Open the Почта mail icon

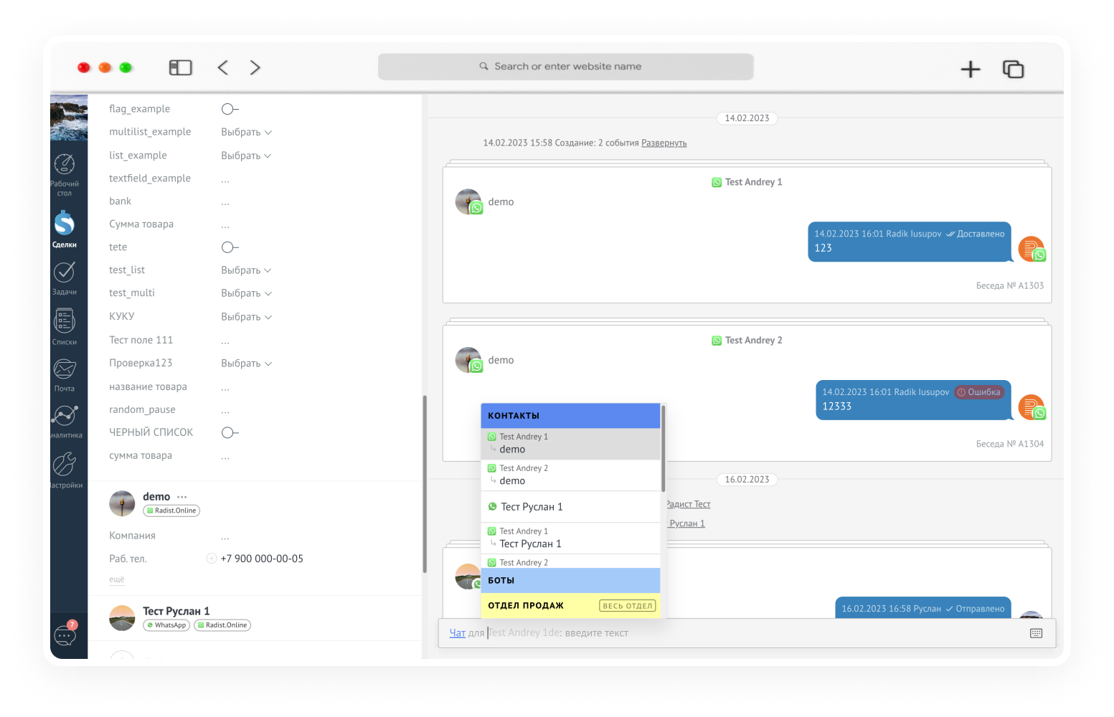(x=65, y=369)
